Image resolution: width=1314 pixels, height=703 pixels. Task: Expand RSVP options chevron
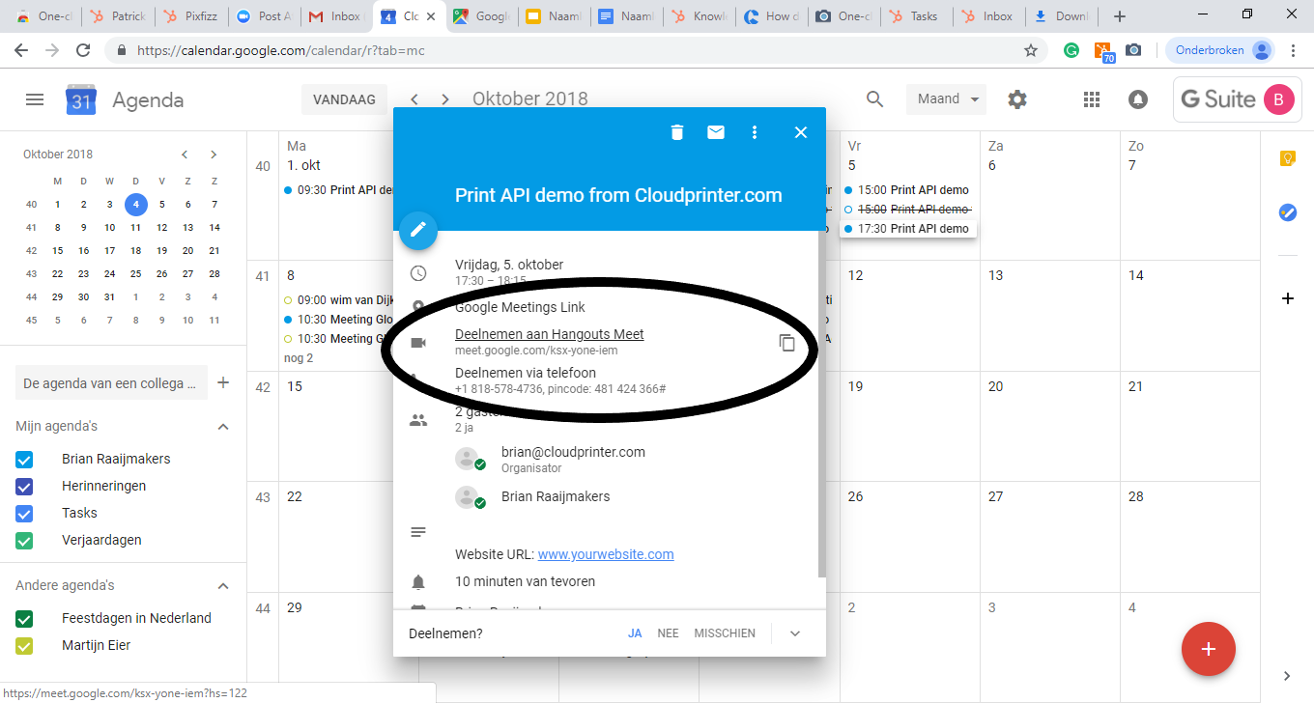(x=795, y=633)
